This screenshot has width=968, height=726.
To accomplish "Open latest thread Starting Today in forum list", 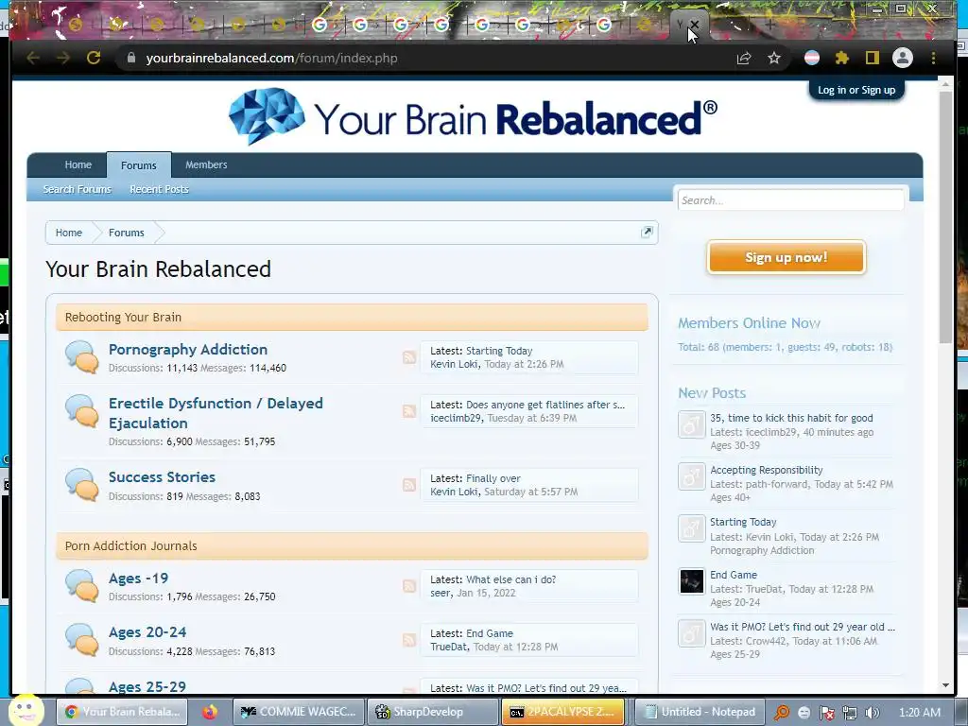I will coord(499,351).
